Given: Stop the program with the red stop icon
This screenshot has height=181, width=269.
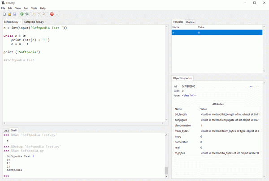Looking at the screenshot, I should [x=52, y=14].
